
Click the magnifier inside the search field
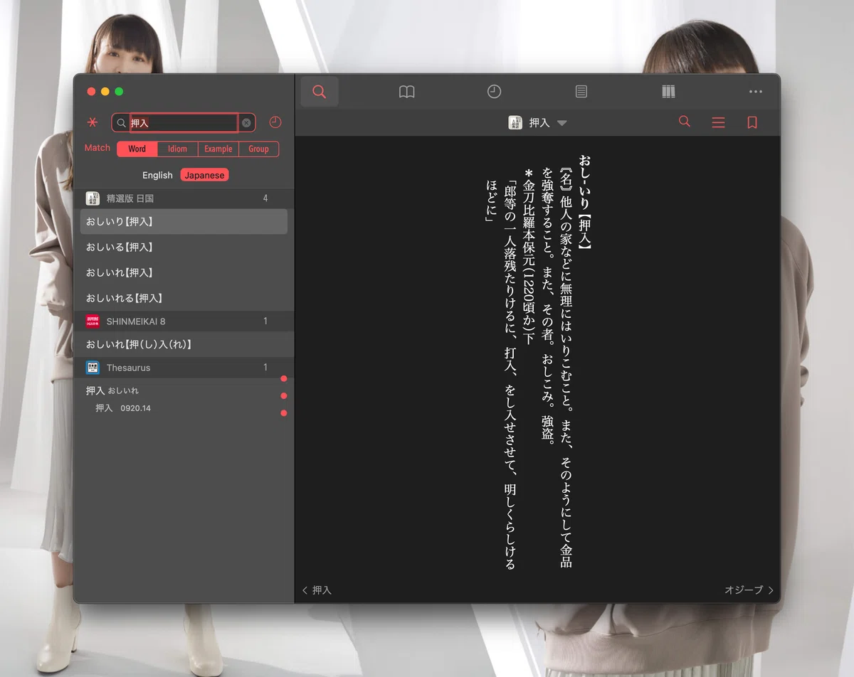[122, 123]
